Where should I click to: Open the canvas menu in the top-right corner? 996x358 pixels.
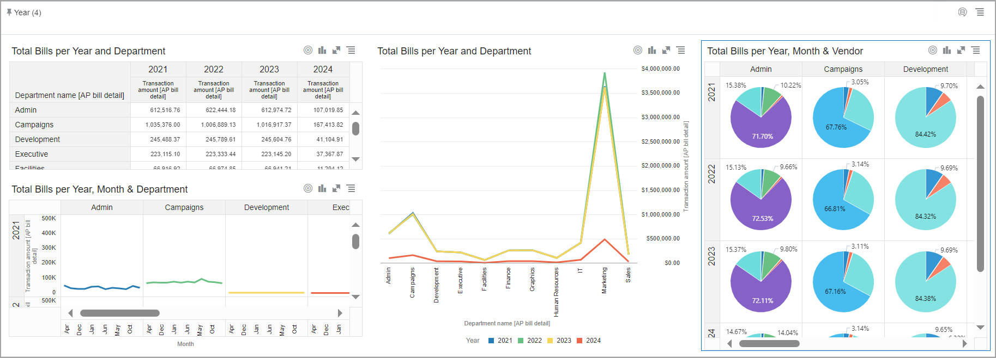[980, 12]
